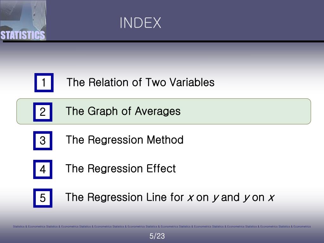Open "The Relation of Two Variables" entry
Image resolution: width=324 pixels, height=243 pixels.
point(140,83)
